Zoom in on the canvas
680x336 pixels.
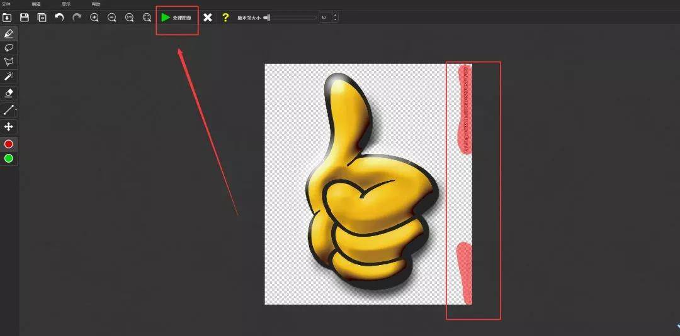pos(94,18)
